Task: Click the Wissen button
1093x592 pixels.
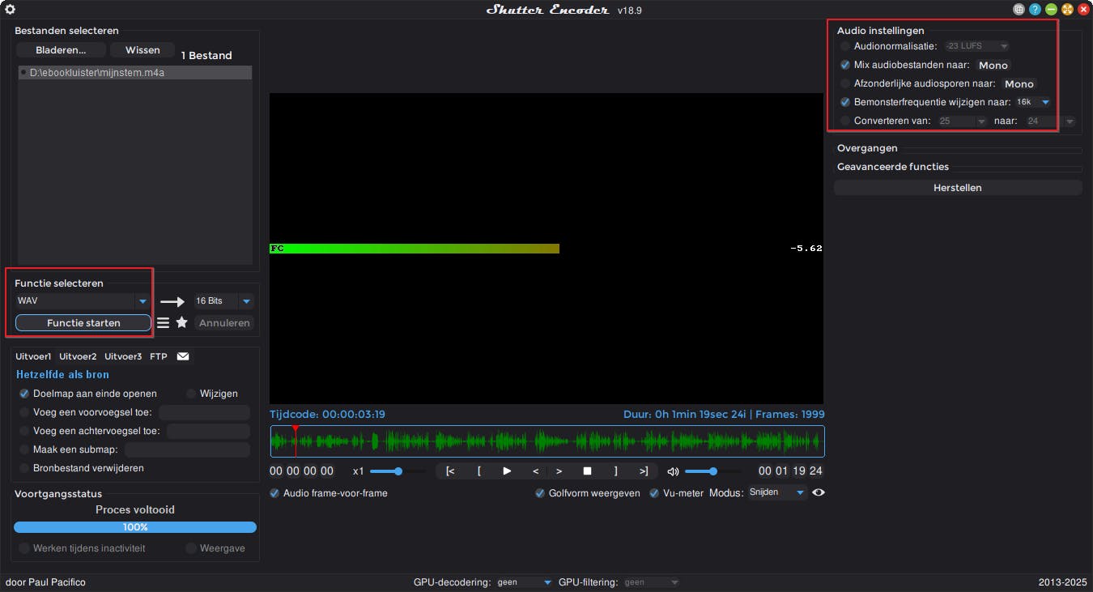Action: [x=142, y=50]
